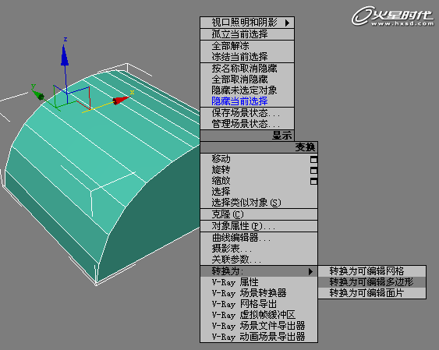Open V-Ray 属性 entry
Screen dimensions: 439x350
coord(259,282)
